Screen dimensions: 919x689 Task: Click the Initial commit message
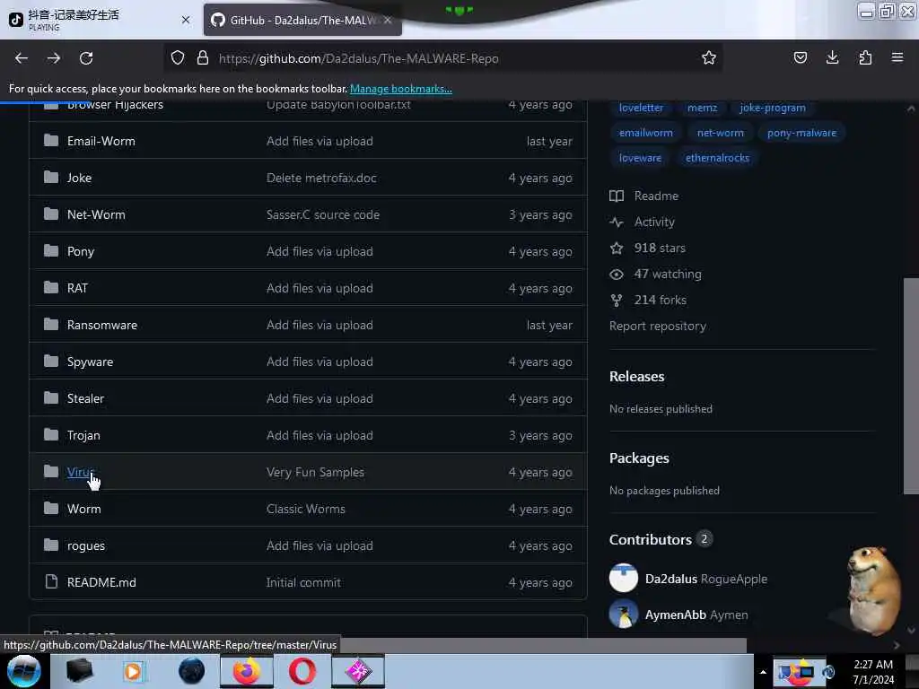303,582
